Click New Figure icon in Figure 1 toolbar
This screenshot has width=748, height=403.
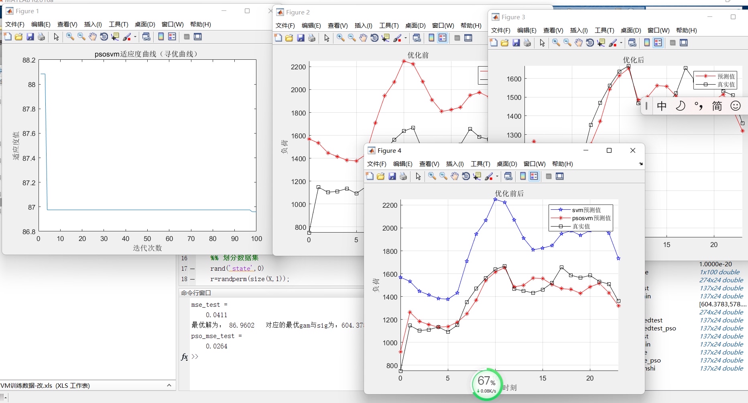[x=8, y=37]
